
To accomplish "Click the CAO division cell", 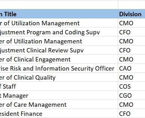I will click(x=132, y=68).
